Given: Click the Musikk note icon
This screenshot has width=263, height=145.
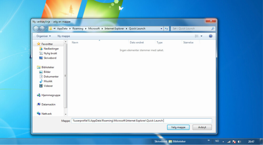Looking at the screenshot, I should tap(41, 81).
